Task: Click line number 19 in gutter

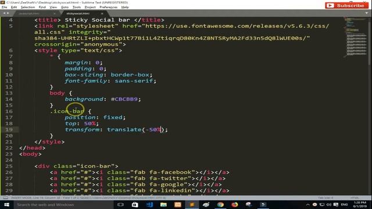Action: point(9,129)
